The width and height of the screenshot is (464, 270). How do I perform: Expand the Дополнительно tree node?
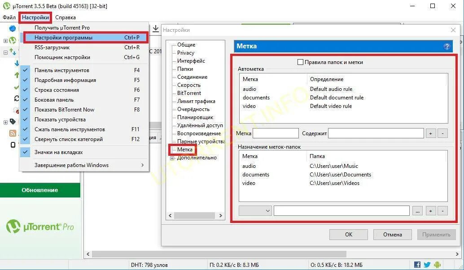(172, 159)
